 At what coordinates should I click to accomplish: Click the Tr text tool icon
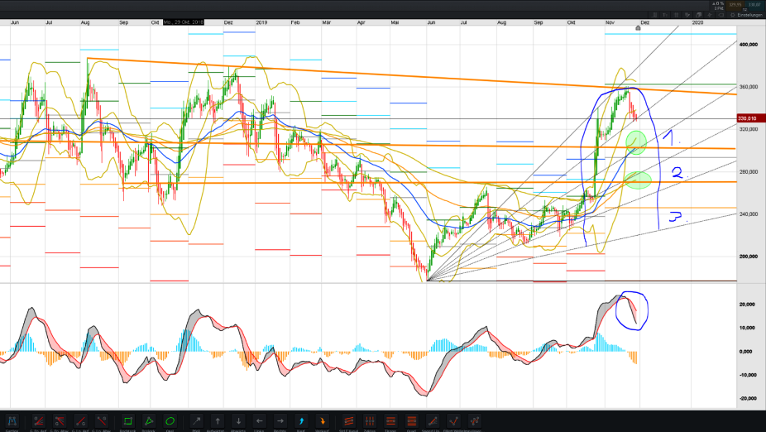pos(665,15)
